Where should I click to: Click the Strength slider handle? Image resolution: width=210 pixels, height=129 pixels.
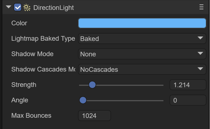click(92, 85)
